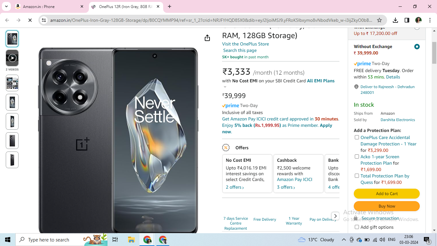
Task: Play the product video thumbnail
Action: click(x=12, y=58)
